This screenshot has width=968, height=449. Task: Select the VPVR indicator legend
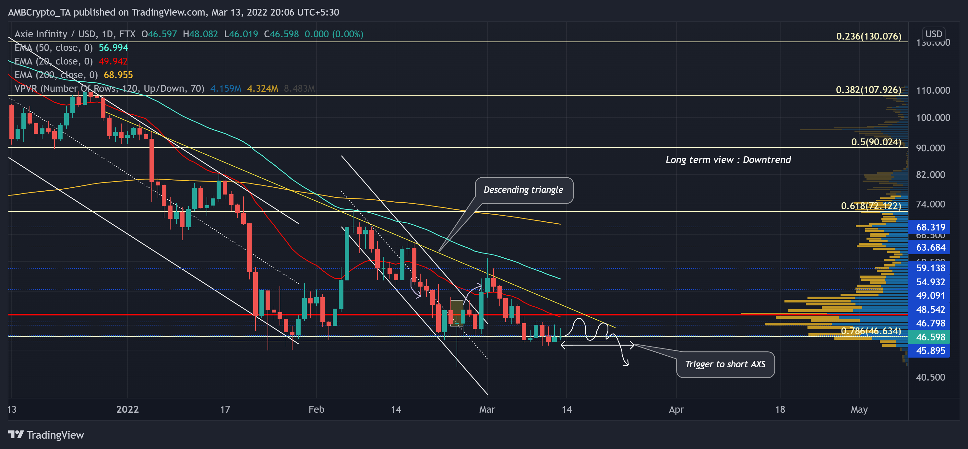click(x=109, y=88)
